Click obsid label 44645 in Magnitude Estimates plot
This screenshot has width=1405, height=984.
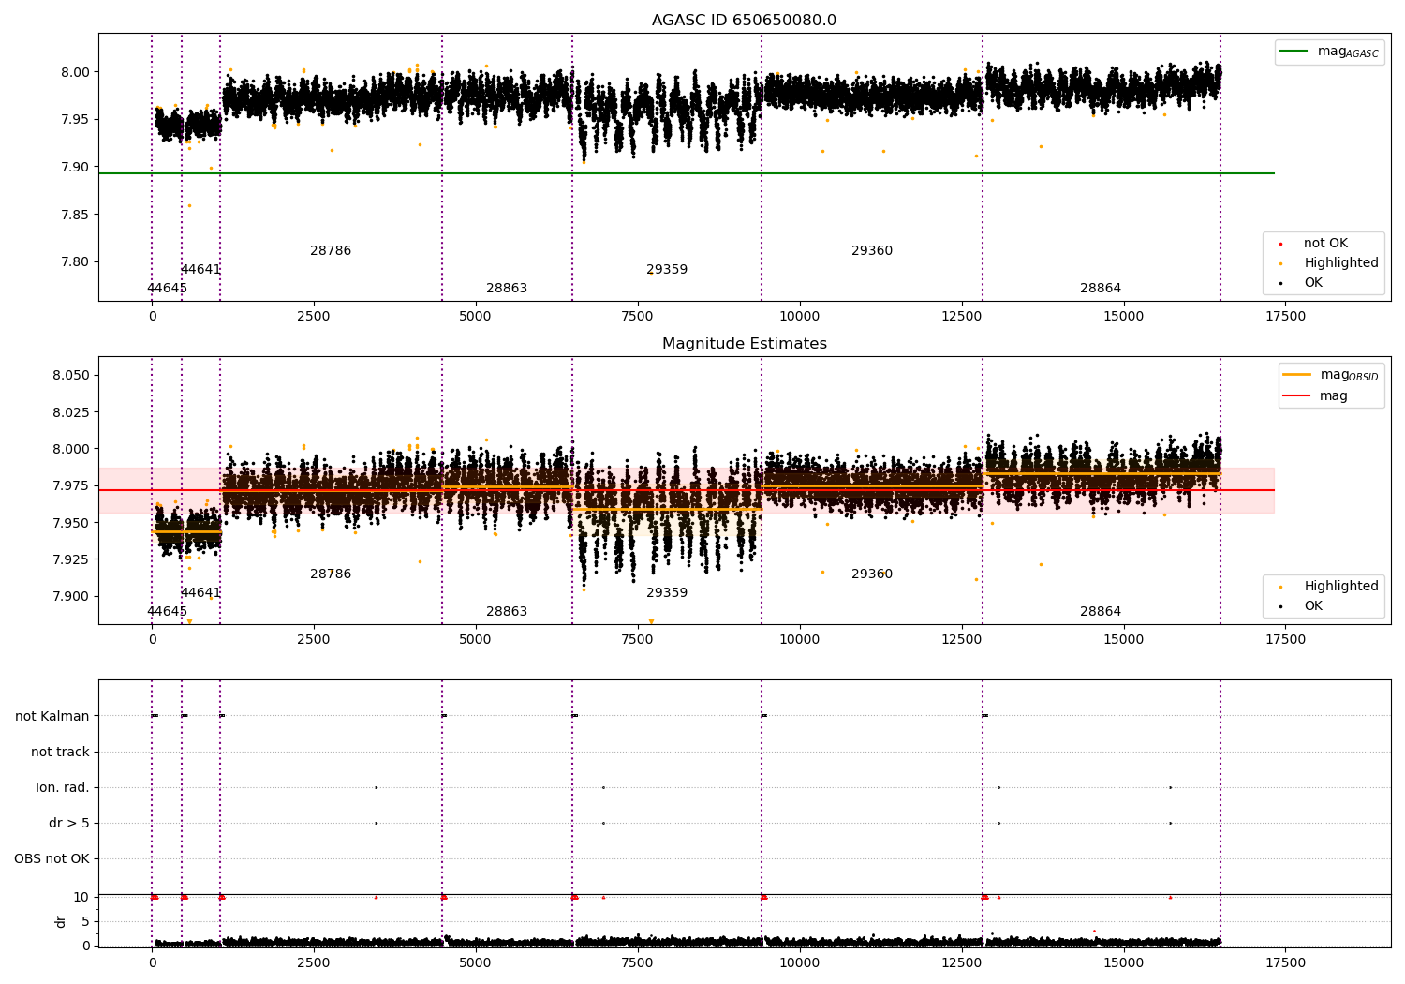[x=167, y=612]
